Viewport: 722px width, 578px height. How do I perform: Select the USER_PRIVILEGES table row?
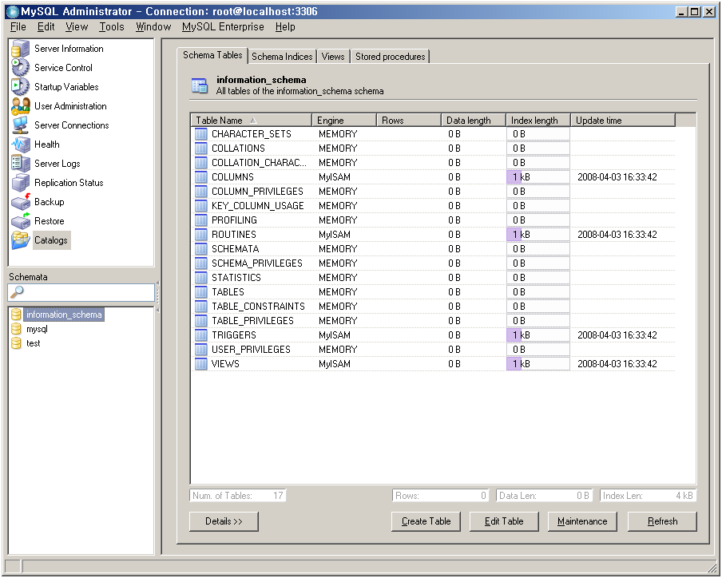[x=434, y=350]
